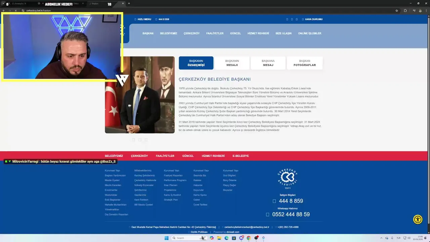Open the Encümenler footer link
This screenshot has width=430, height=242.
coord(111,190)
